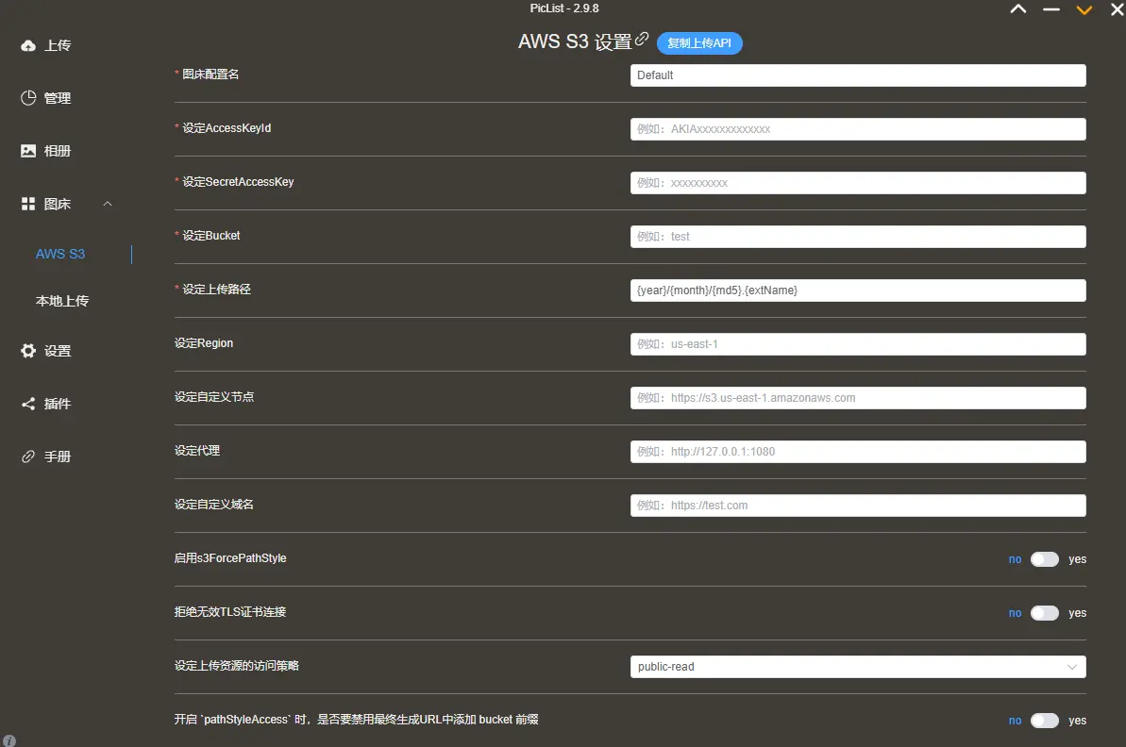Click the info icon at bottom-left corner
The height and width of the screenshot is (747, 1126).
pos(9,740)
